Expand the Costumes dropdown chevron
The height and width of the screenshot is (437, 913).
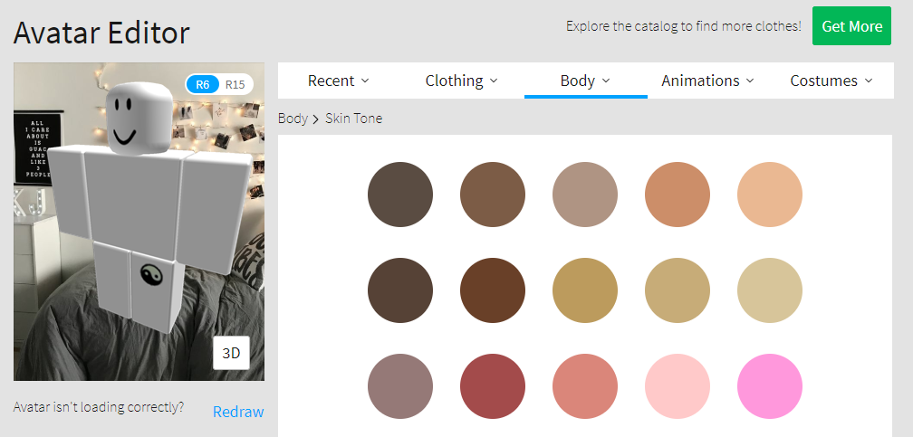coord(869,81)
